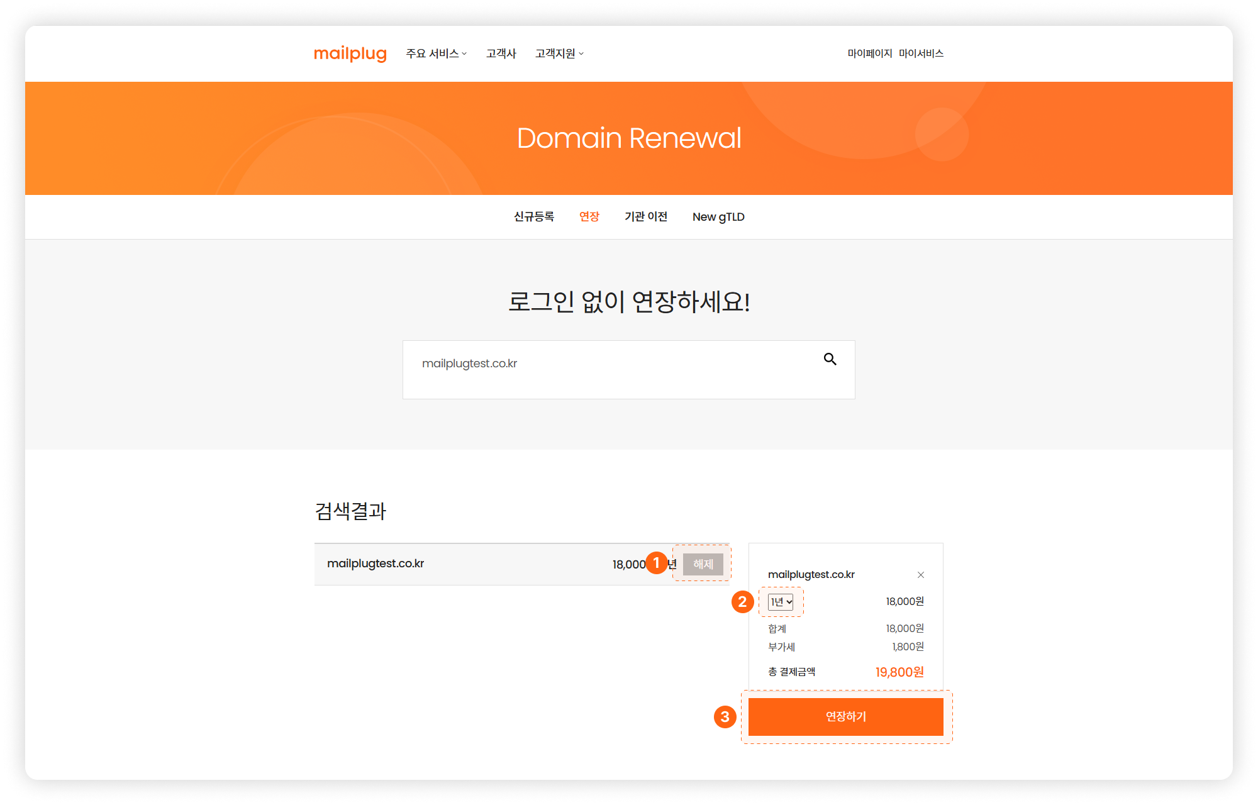Image resolution: width=1258 pixels, height=805 pixels.
Task: Click the 부가세 label
Action: pos(781,647)
